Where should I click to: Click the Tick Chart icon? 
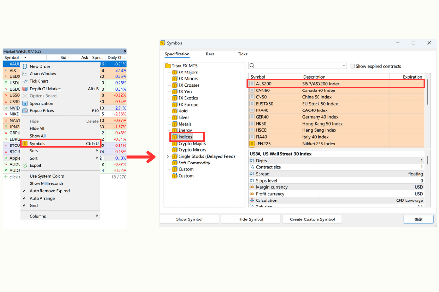(x=25, y=81)
